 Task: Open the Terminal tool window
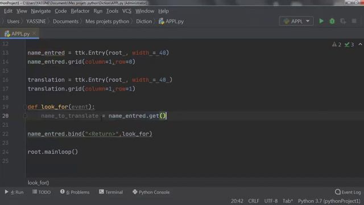[111, 192]
